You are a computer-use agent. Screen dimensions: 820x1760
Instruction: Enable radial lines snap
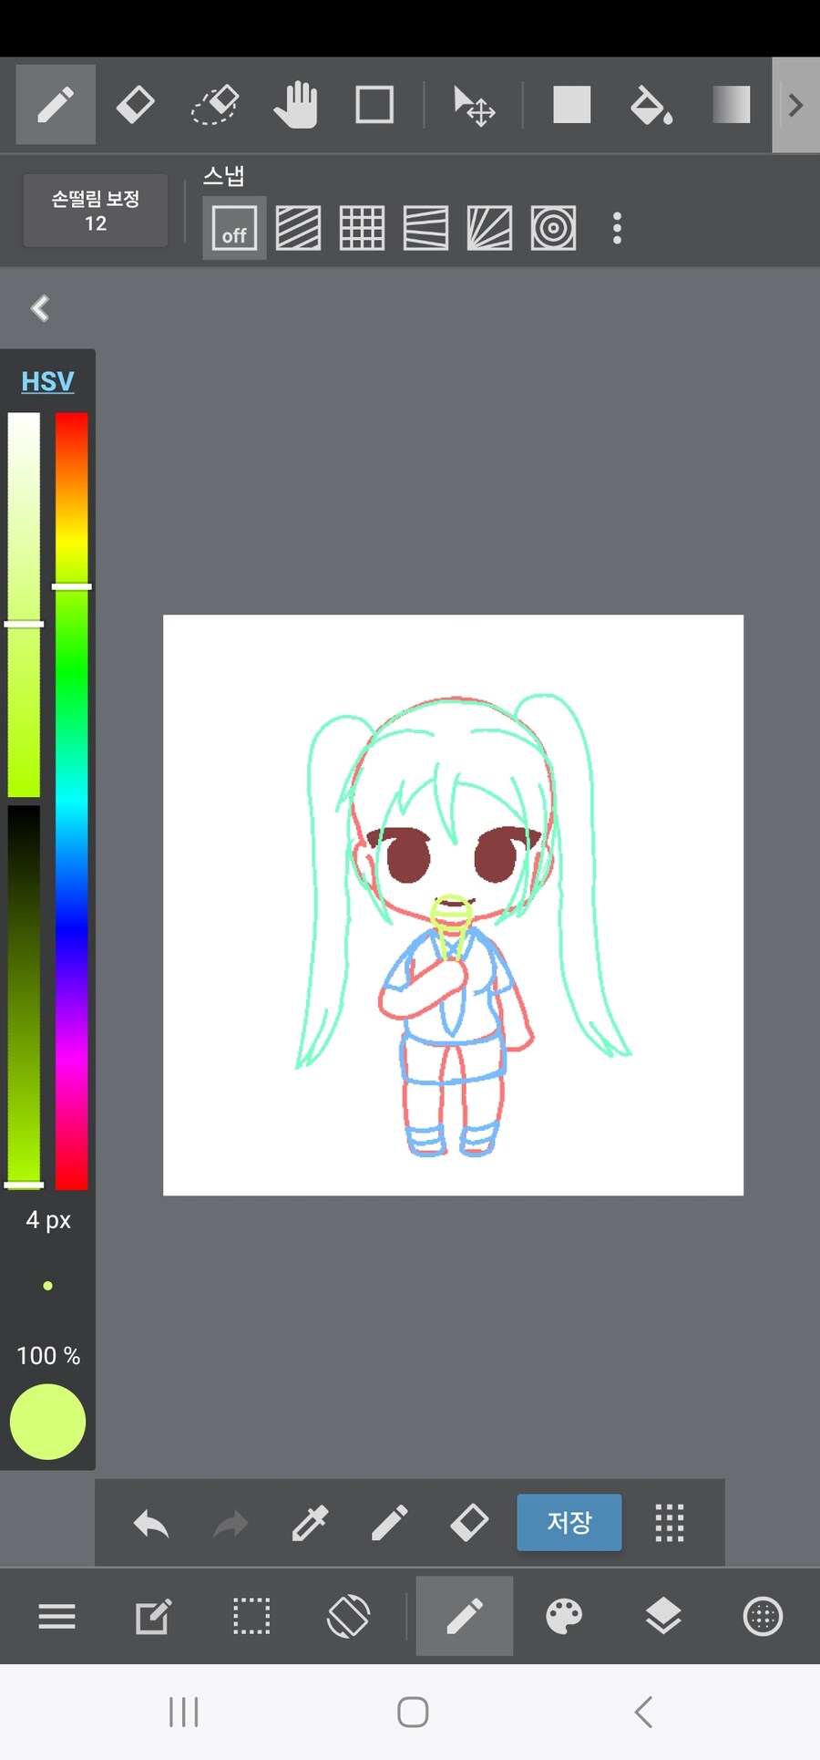pos(489,228)
